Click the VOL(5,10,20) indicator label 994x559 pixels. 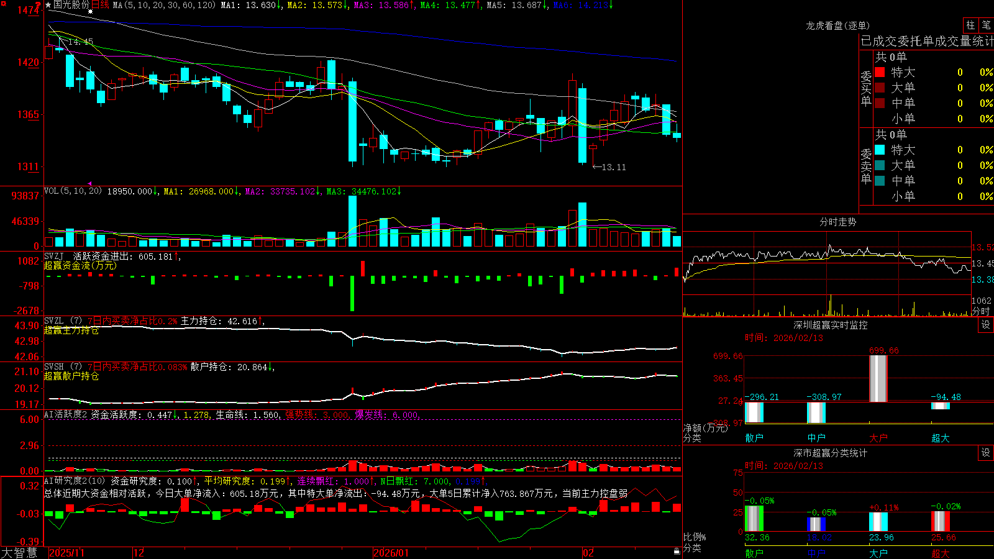(x=73, y=191)
